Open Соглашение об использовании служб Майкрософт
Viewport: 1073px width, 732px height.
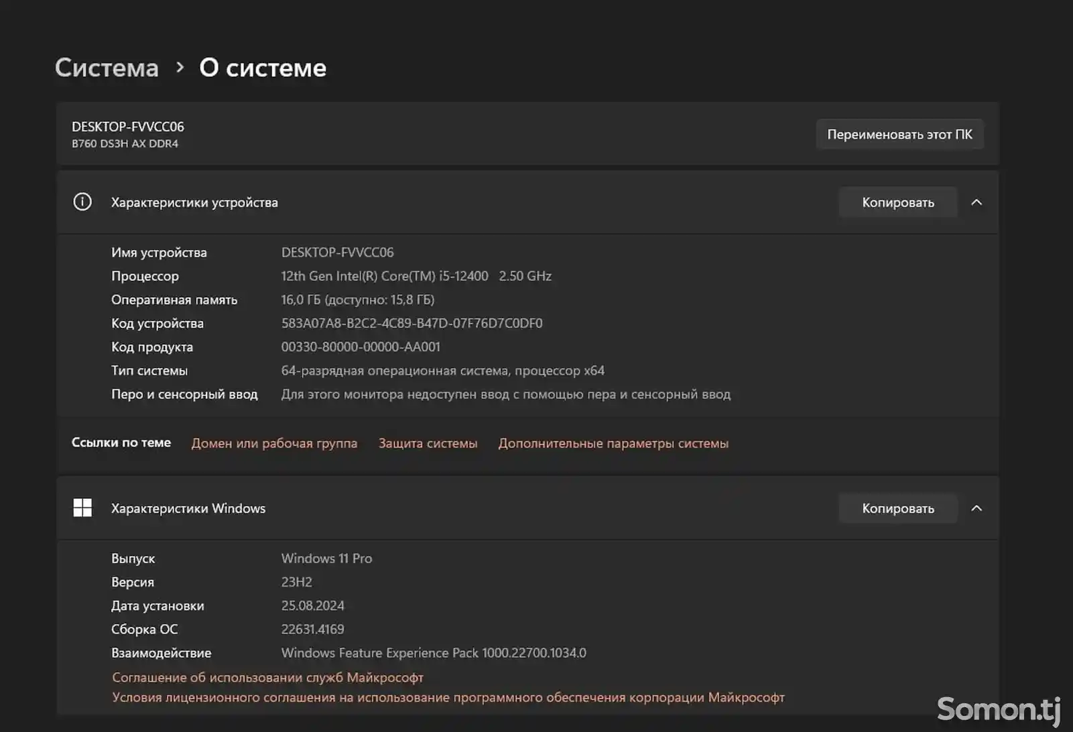268,678
